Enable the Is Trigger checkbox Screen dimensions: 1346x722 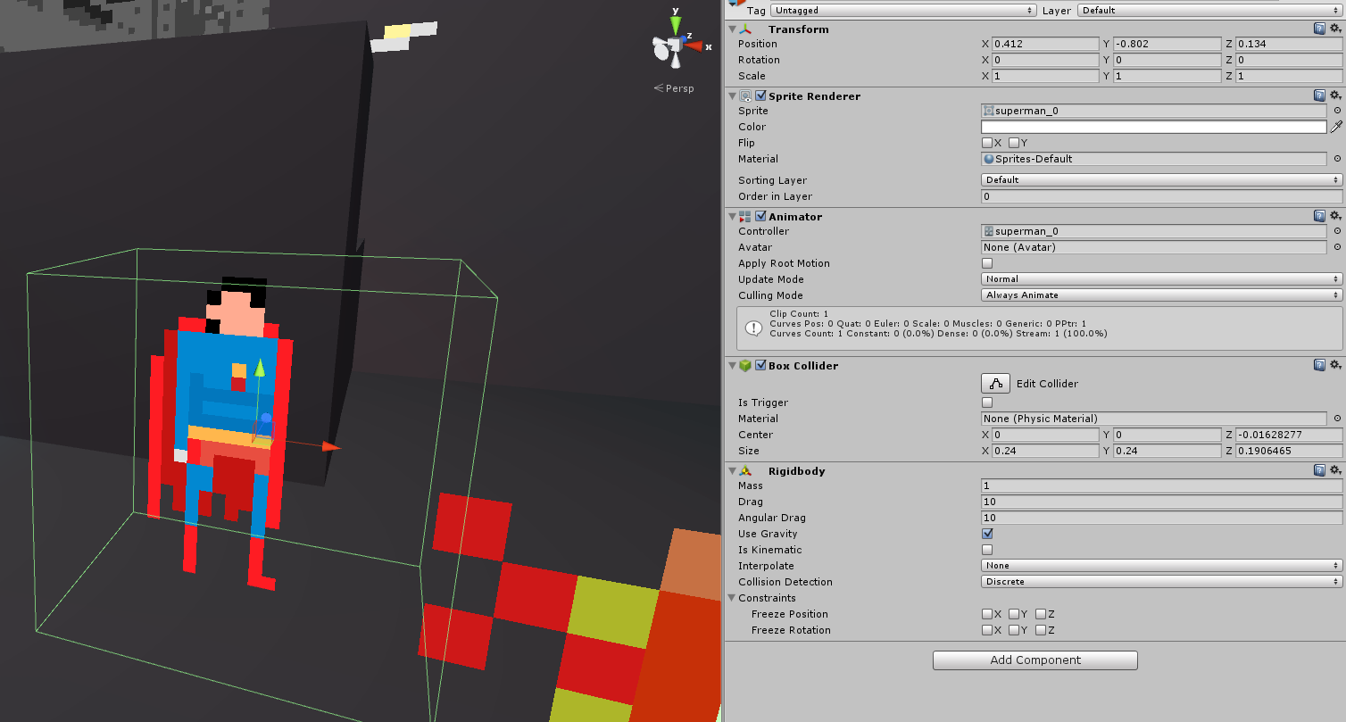pos(987,402)
